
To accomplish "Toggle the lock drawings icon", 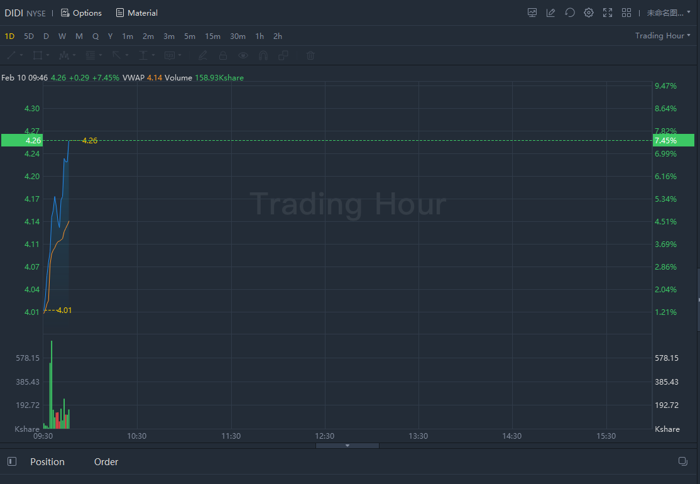I will pos(223,55).
